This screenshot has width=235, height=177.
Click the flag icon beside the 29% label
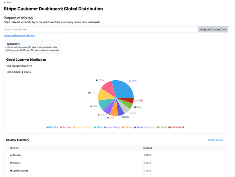[x=130, y=81]
